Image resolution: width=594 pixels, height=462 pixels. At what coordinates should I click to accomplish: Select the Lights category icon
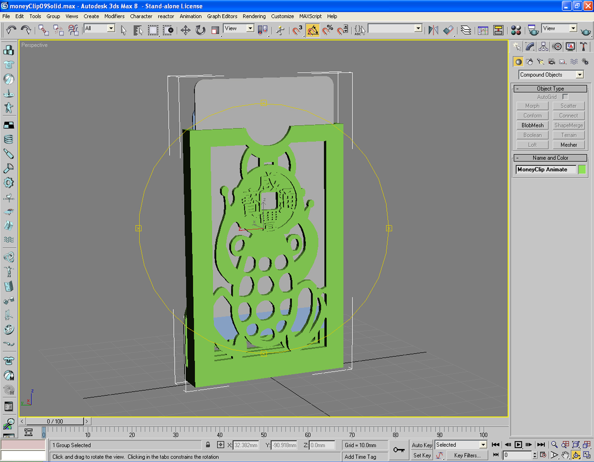coord(540,61)
